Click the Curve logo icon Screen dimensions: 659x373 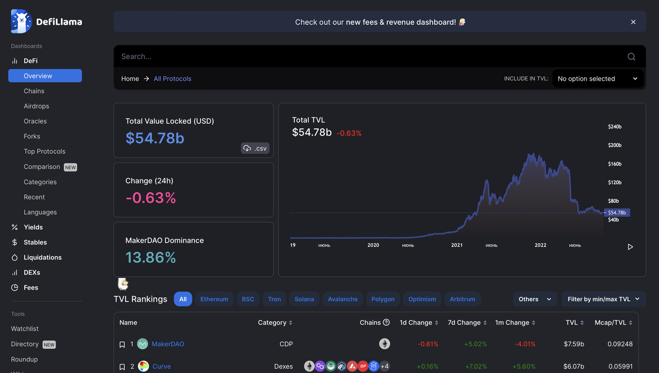click(143, 366)
